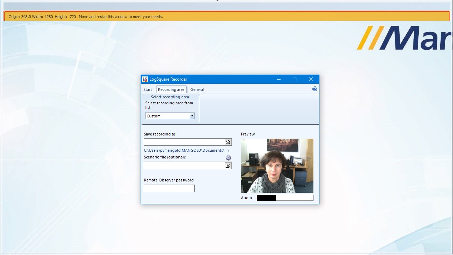Focus the Save recording as text field
Viewport: 453px width, 255px height.
tap(184, 142)
